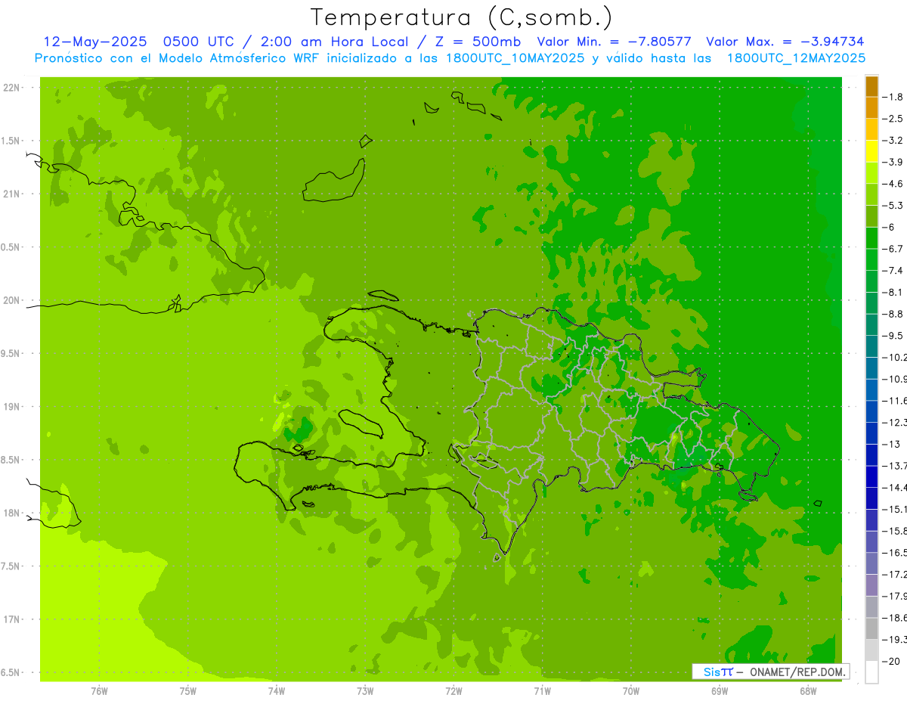Click the "68W" longitude label
The image size is (907, 701).
click(807, 691)
